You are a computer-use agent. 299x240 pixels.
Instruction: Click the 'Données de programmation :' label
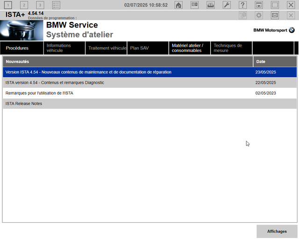coord(52,18)
